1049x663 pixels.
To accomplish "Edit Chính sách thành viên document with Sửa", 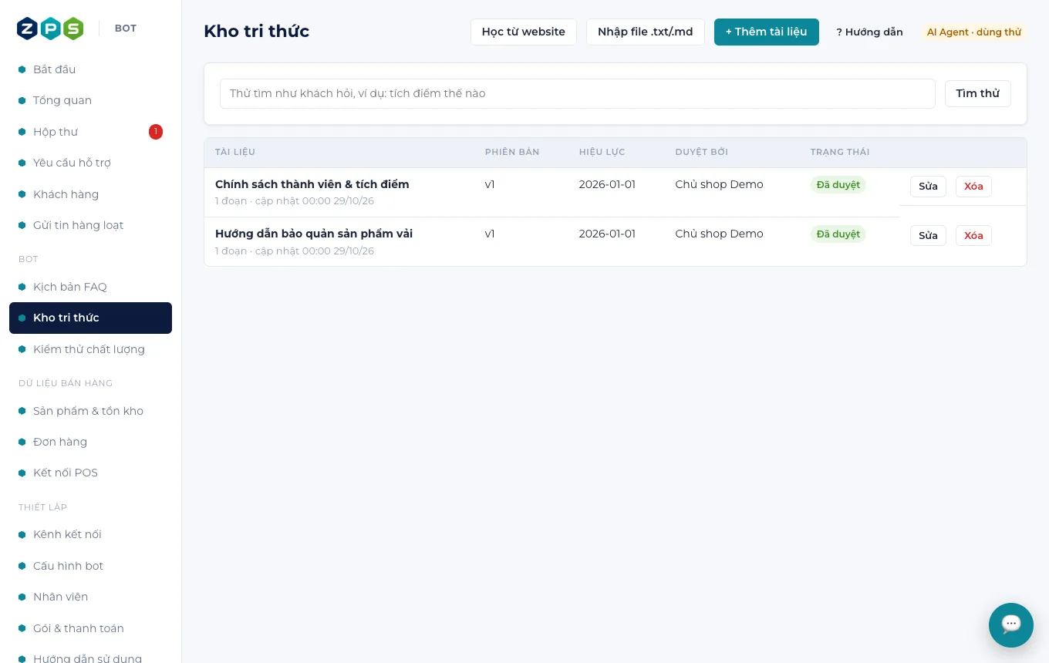I will (928, 187).
